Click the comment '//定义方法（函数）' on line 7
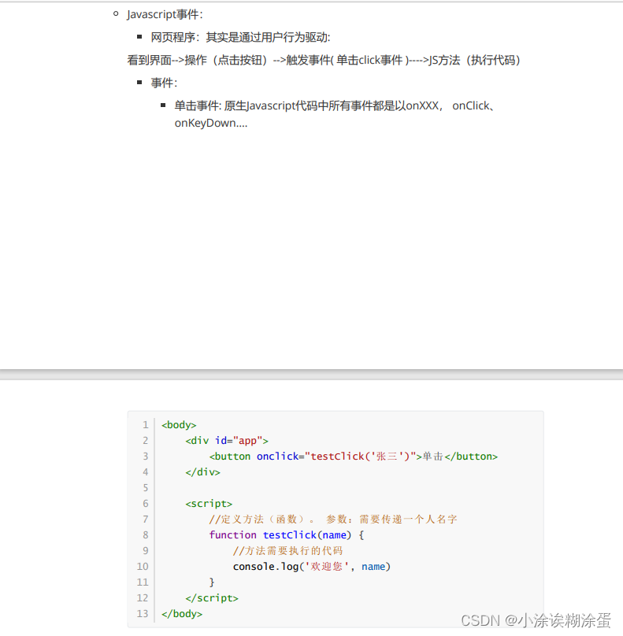623x636 pixels. pos(261,520)
